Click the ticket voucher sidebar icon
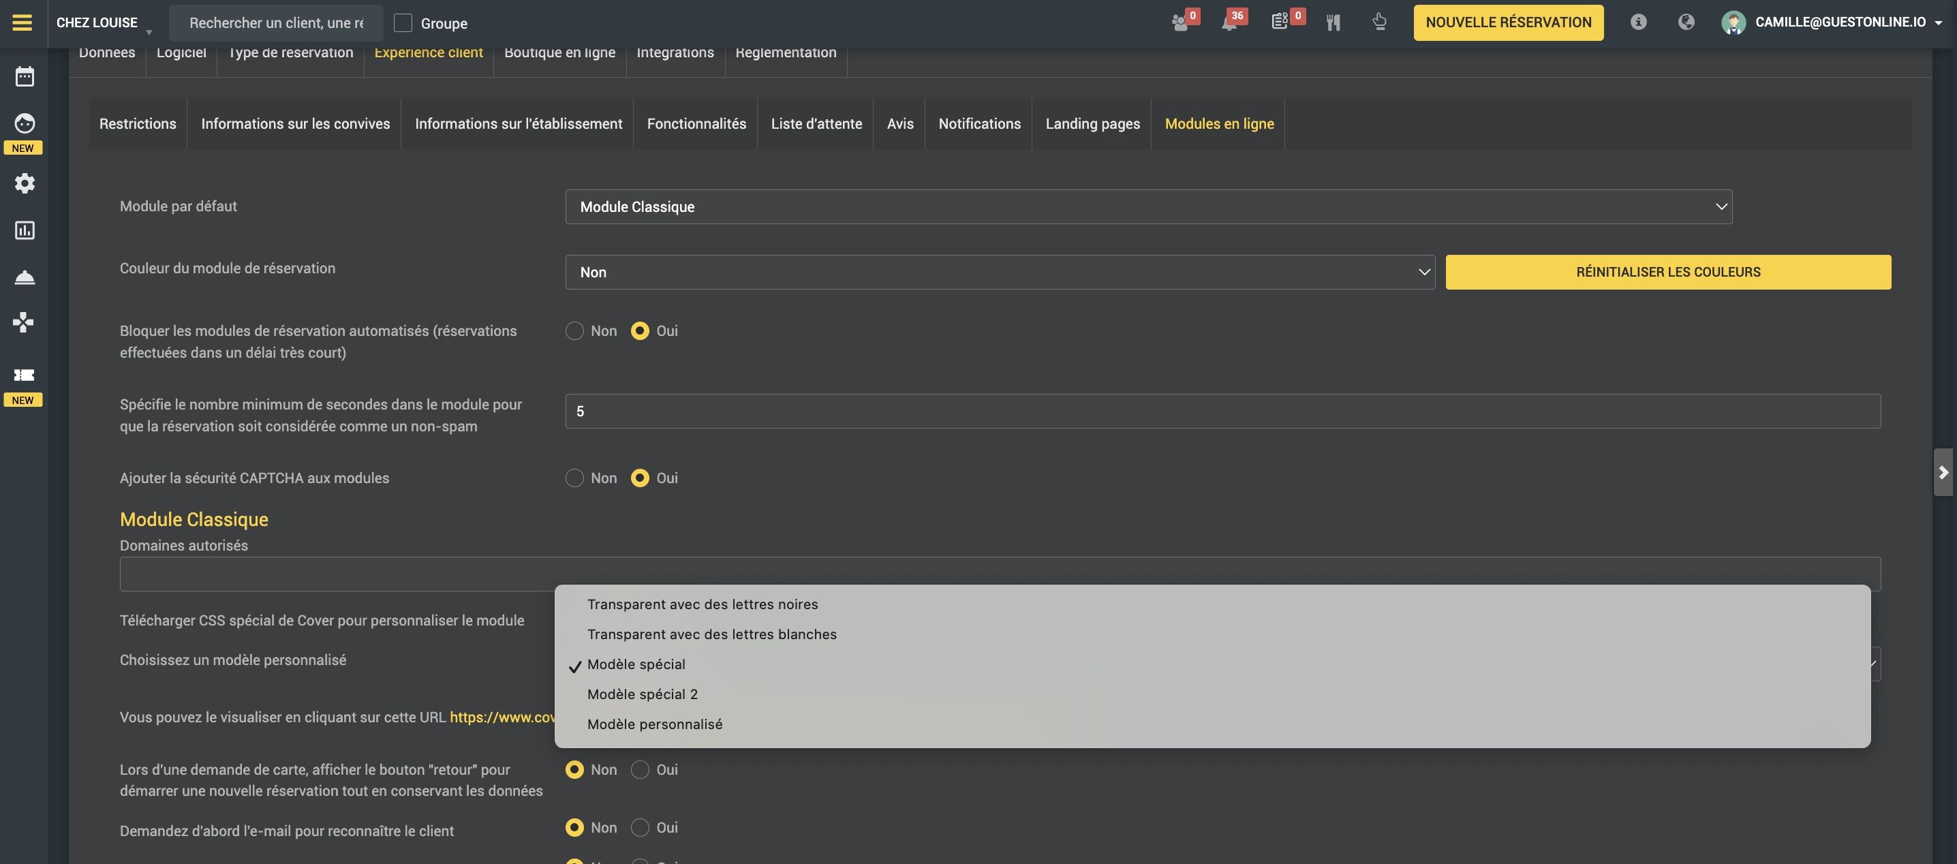 click(25, 375)
